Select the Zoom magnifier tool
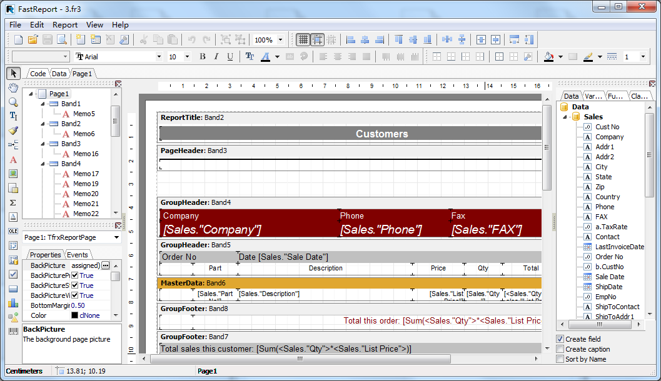This screenshot has height=381, width=661. pyautogui.click(x=13, y=102)
